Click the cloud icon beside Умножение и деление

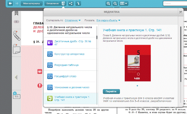[50, 87]
